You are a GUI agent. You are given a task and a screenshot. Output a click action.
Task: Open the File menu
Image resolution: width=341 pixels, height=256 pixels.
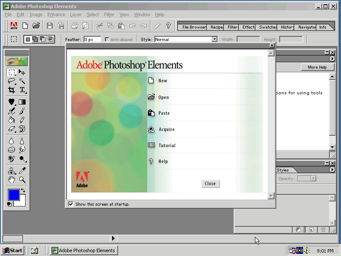8,15
